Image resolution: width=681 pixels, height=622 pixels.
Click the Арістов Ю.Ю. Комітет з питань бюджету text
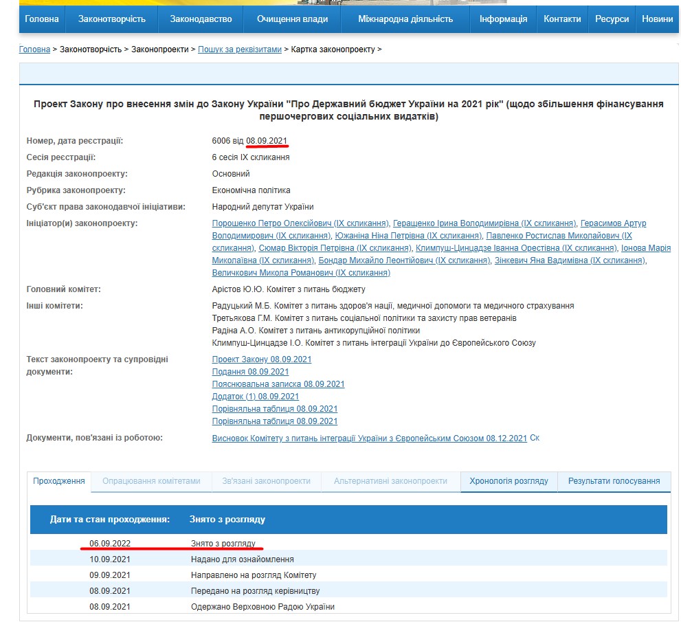(289, 289)
